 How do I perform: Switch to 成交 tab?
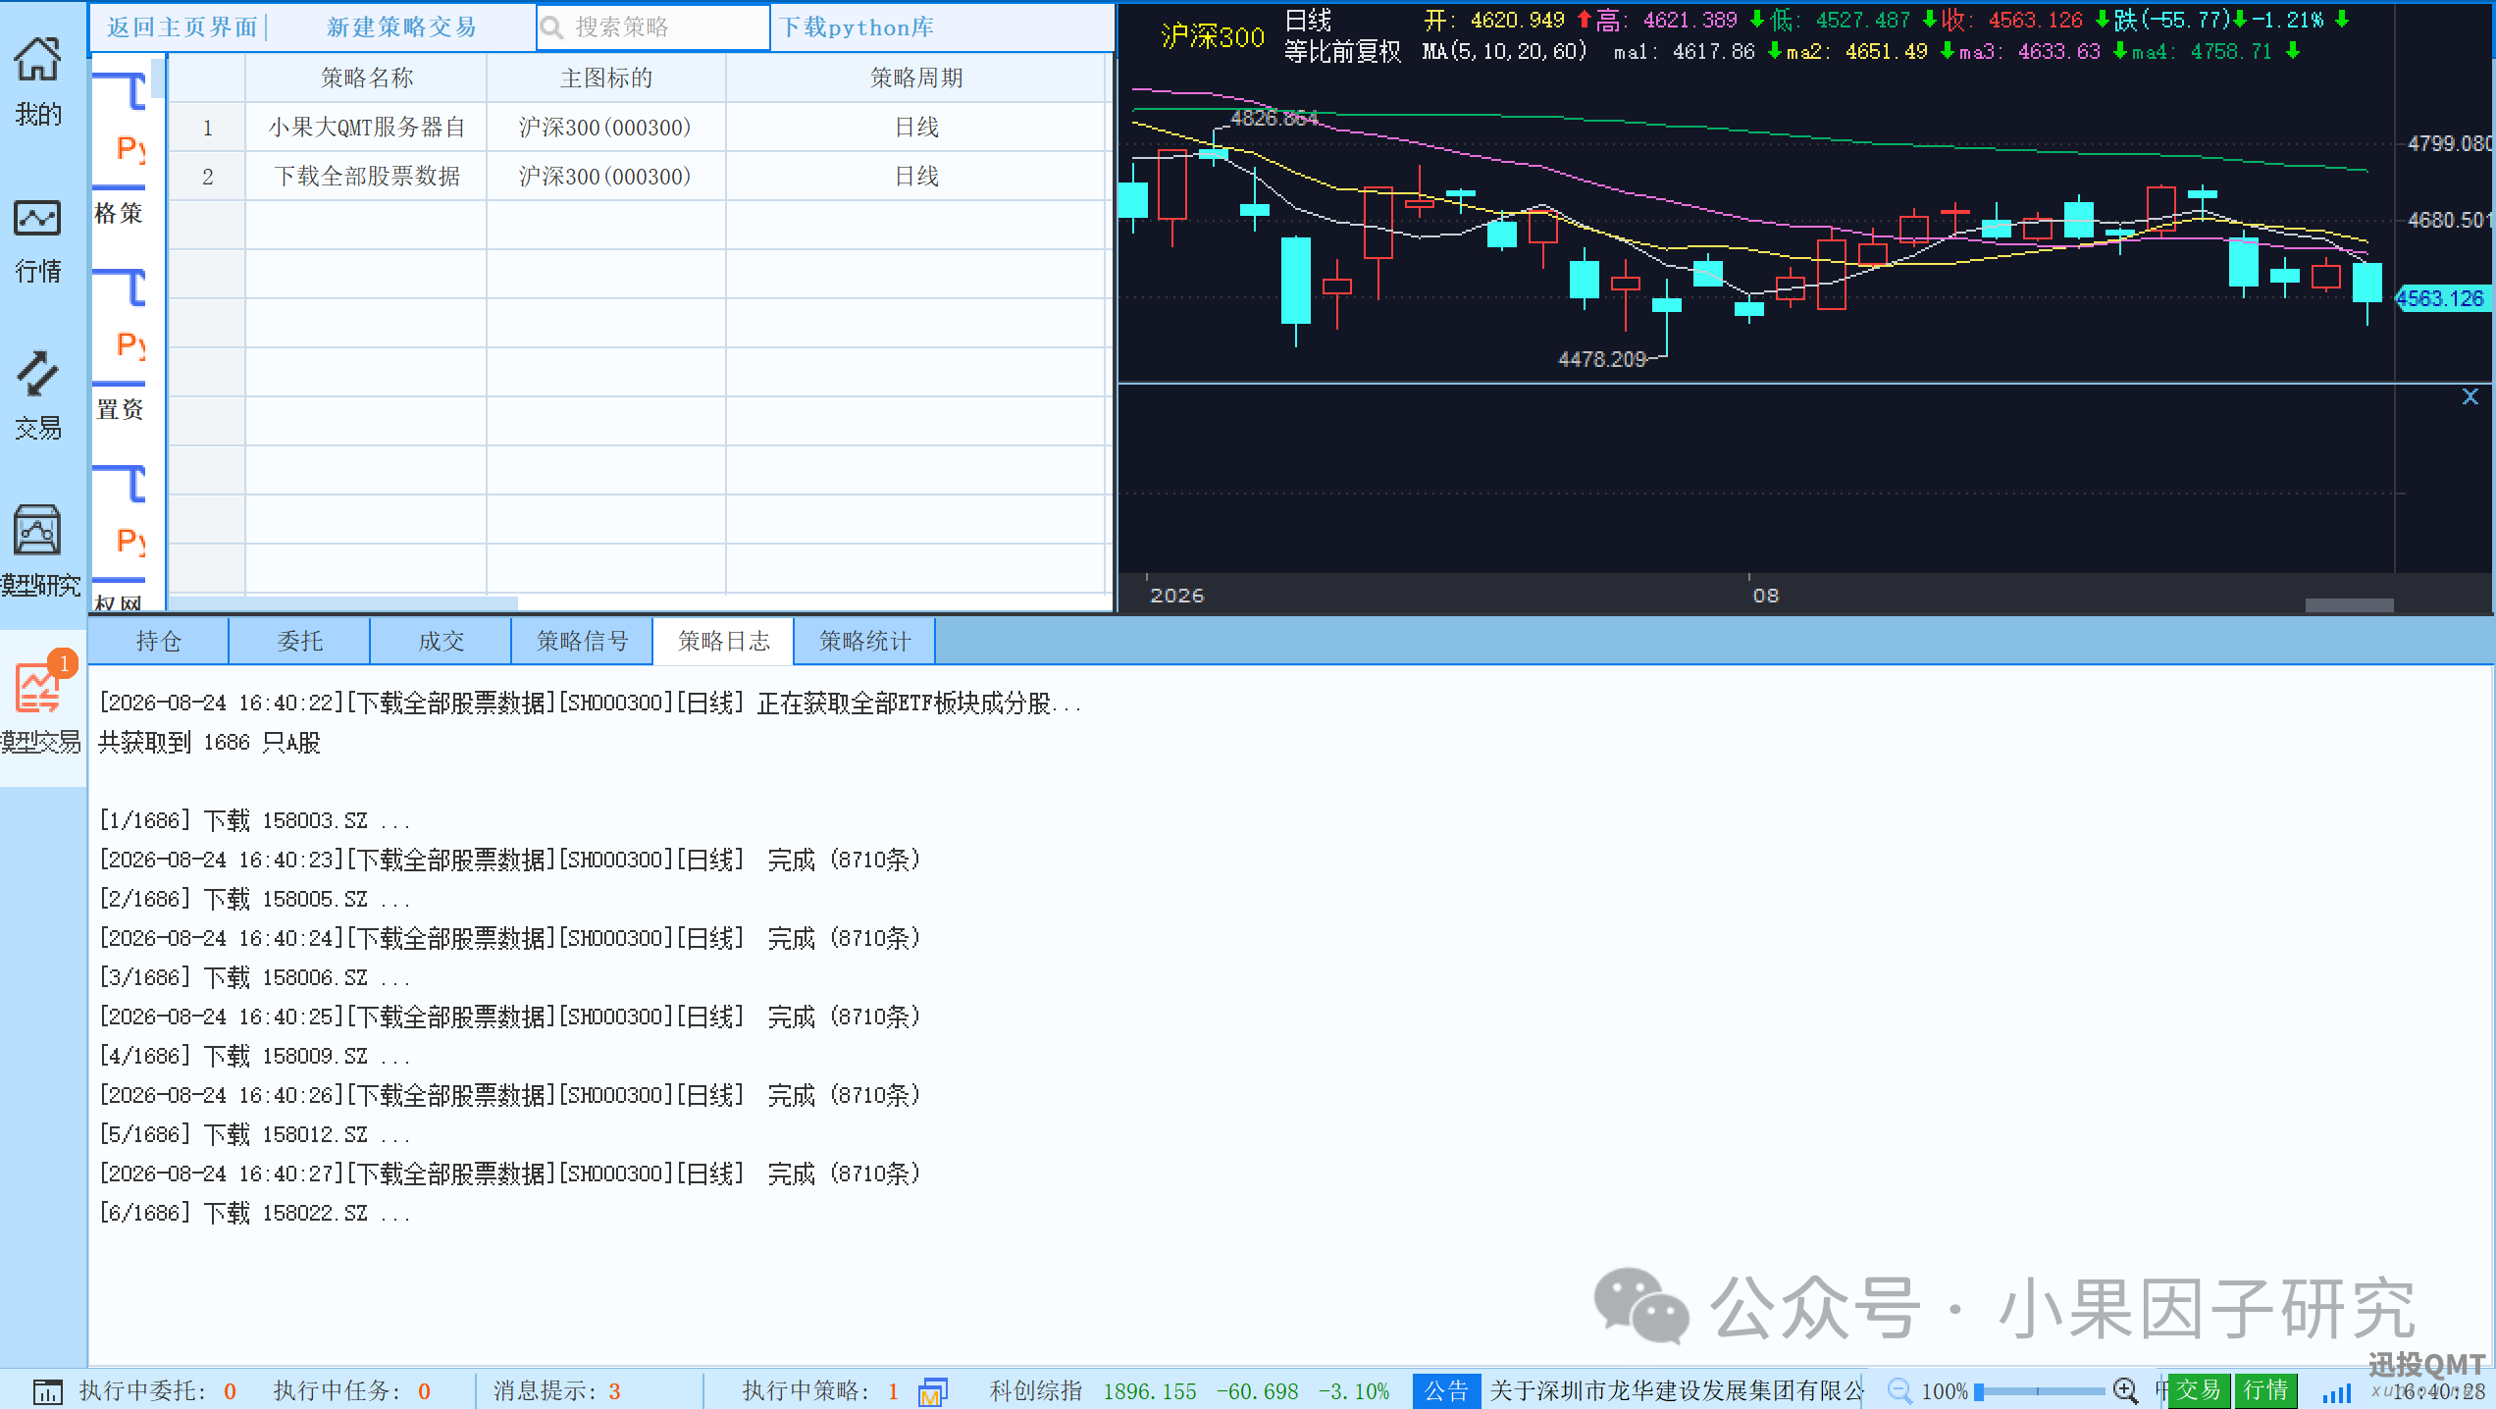[442, 641]
